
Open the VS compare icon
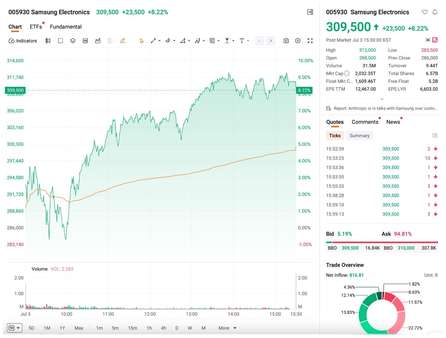click(85, 41)
